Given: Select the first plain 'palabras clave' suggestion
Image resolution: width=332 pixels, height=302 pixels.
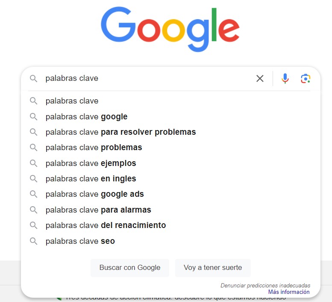Looking at the screenshot, I should pos(72,101).
